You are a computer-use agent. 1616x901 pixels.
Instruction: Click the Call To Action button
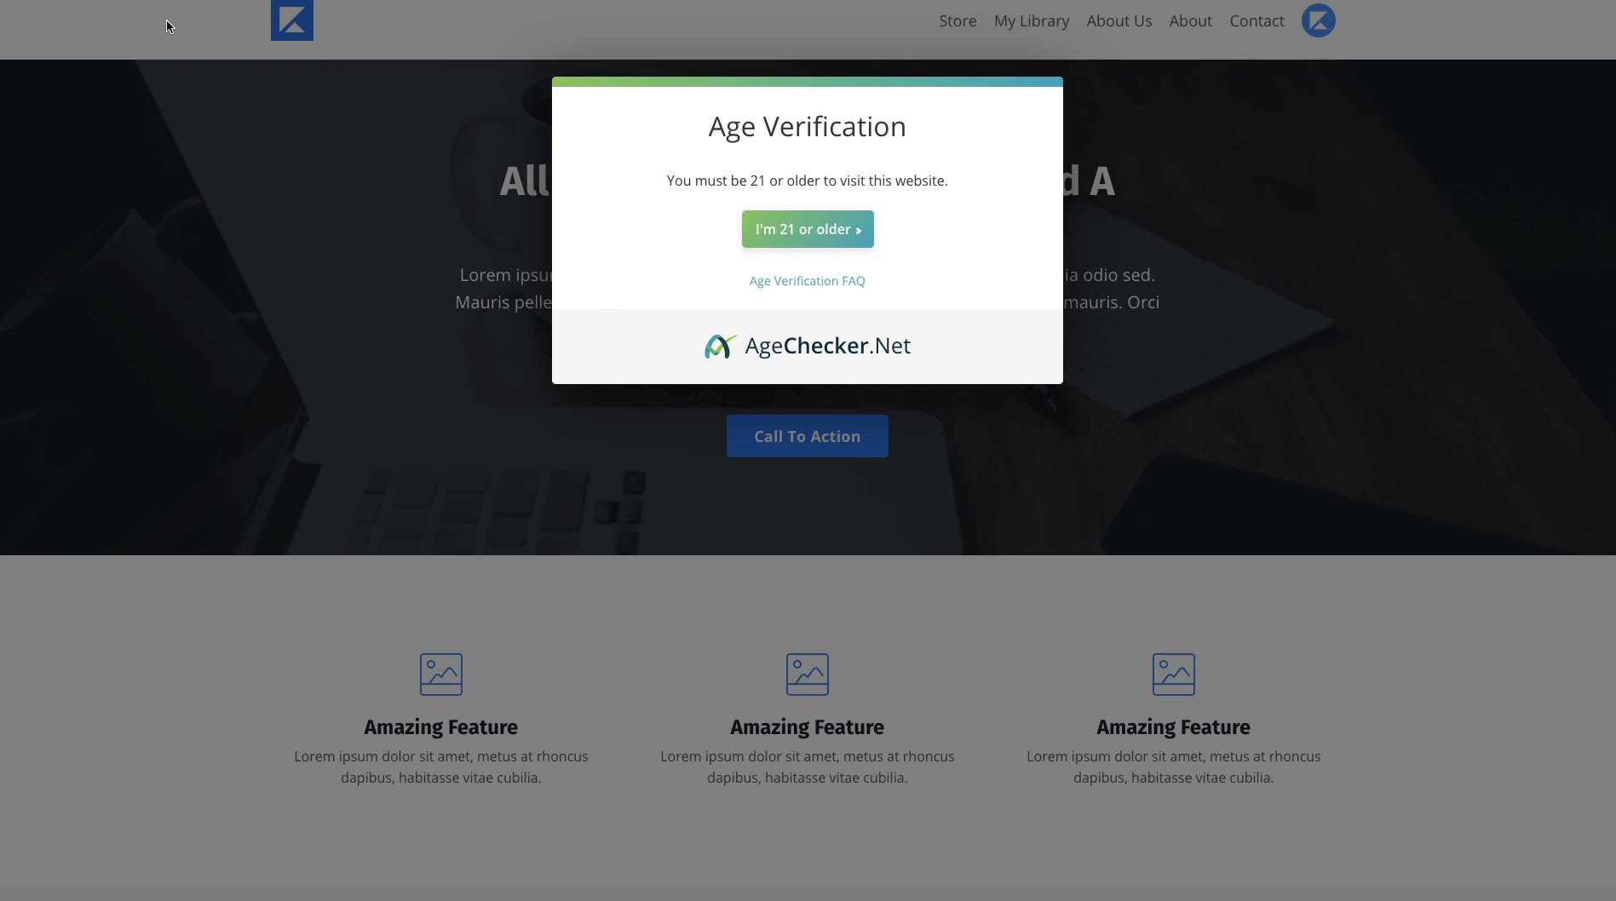tap(808, 436)
